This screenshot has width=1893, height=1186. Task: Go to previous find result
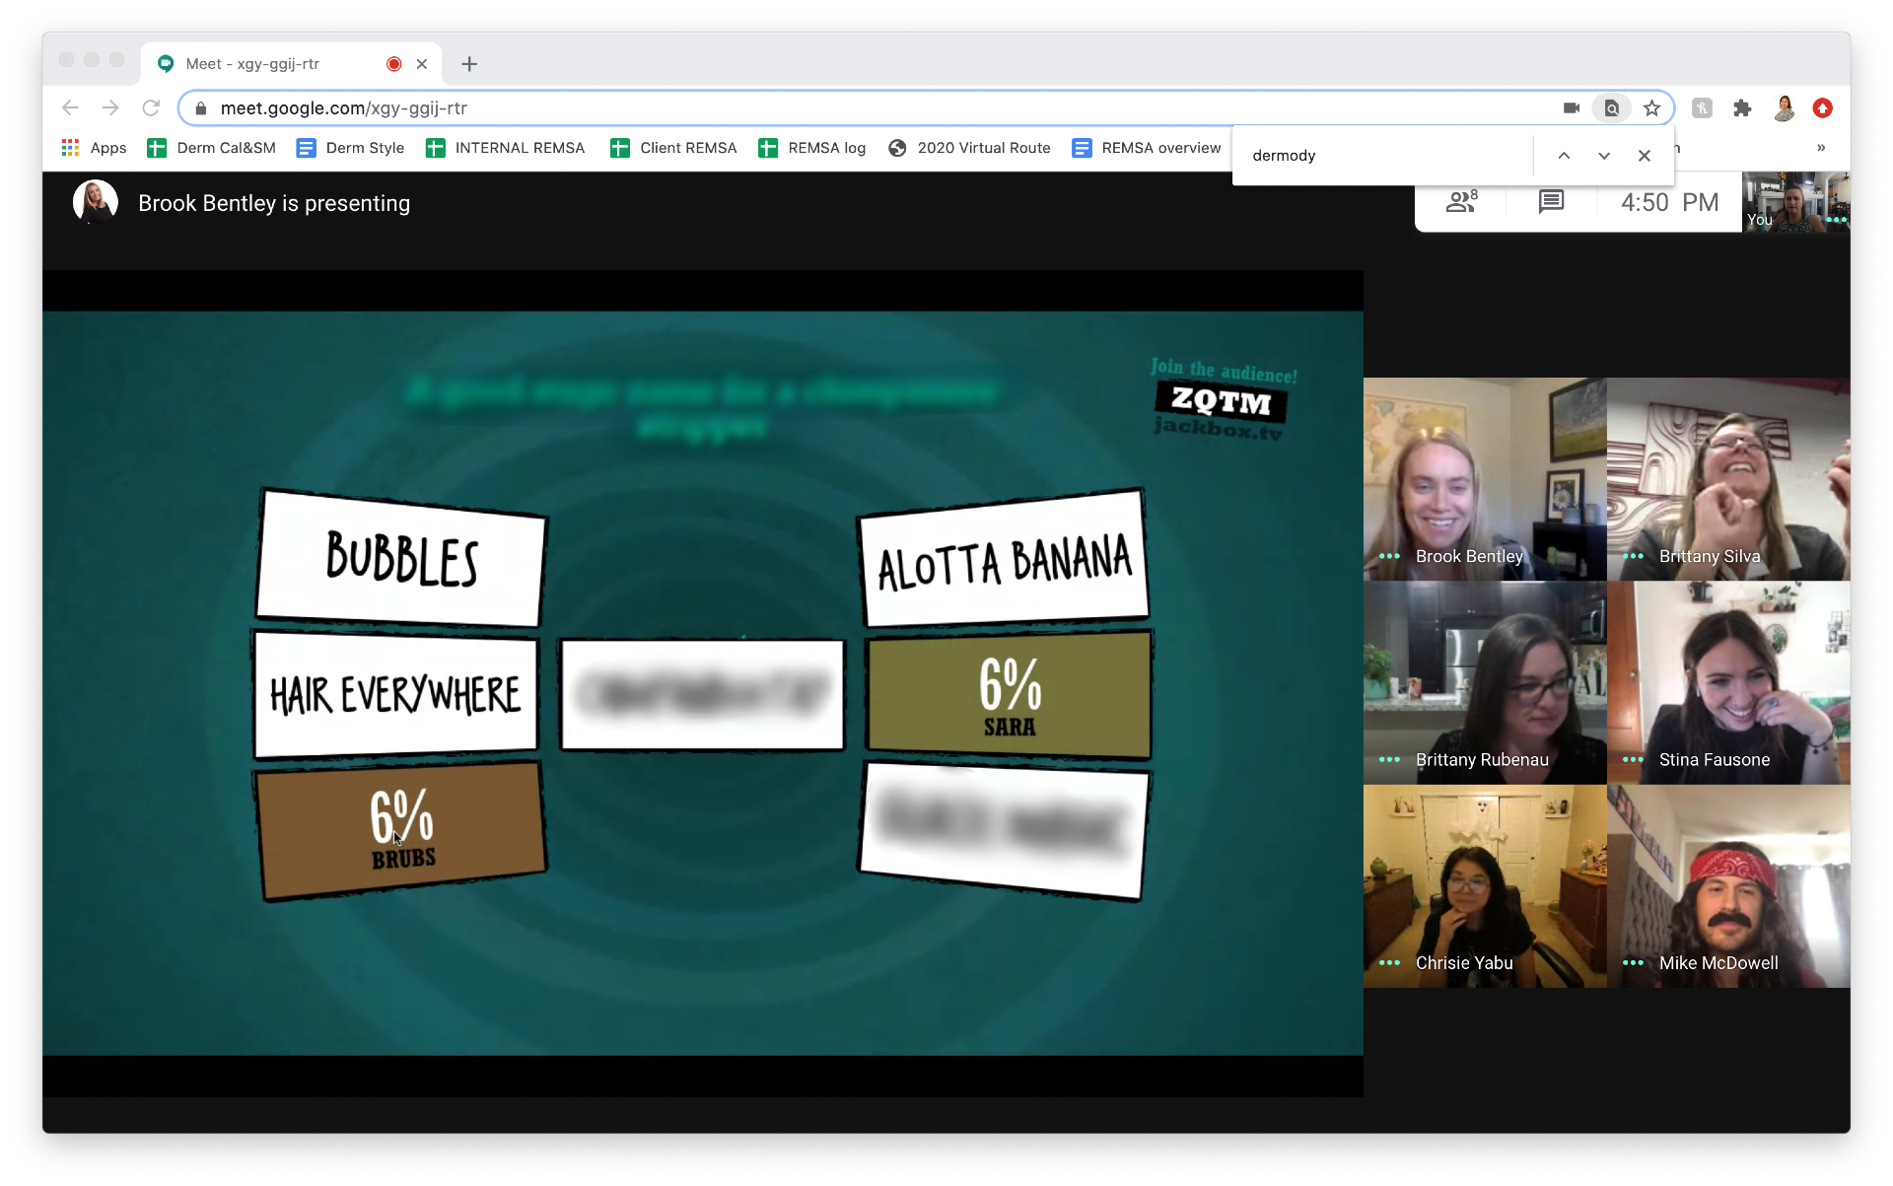click(x=1564, y=156)
